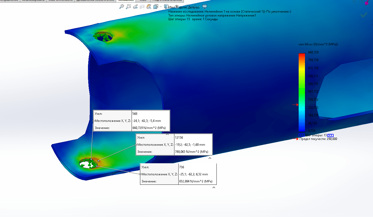Collapse the node 736 probe callout
This screenshot has width=373, height=217.
[214, 187]
